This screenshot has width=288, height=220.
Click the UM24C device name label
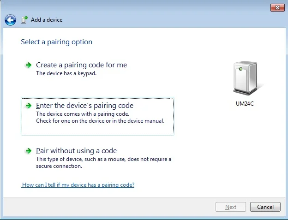pyautogui.click(x=245, y=104)
